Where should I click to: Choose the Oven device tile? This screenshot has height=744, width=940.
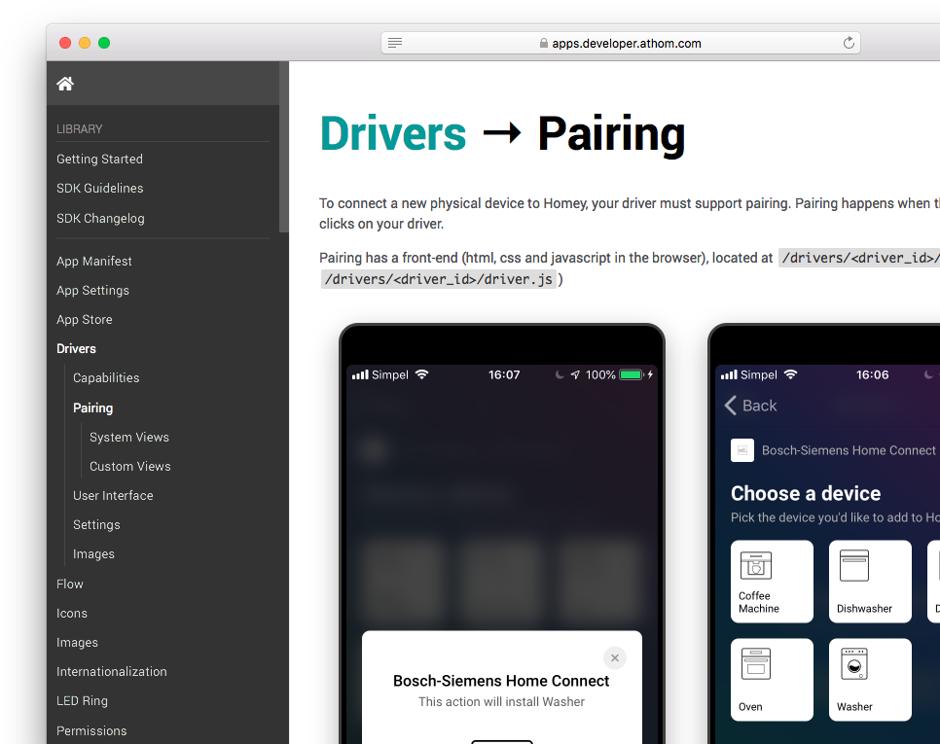click(x=772, y=679)
